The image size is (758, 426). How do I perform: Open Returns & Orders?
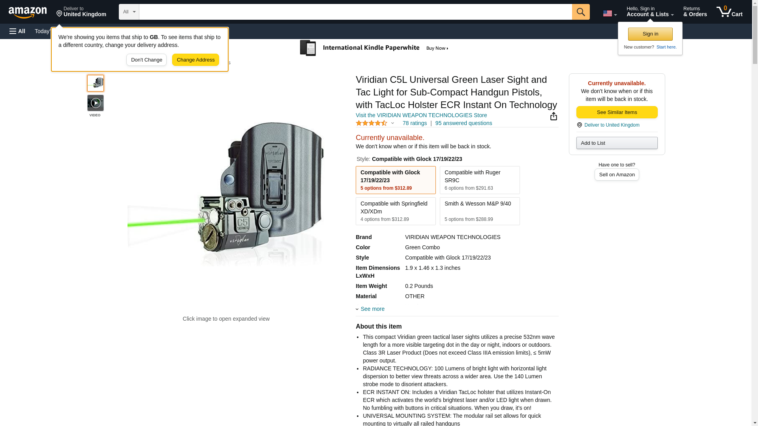695,11
